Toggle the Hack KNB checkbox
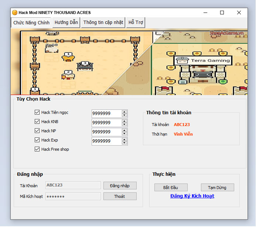256x227 pixels. click(37, 122)
